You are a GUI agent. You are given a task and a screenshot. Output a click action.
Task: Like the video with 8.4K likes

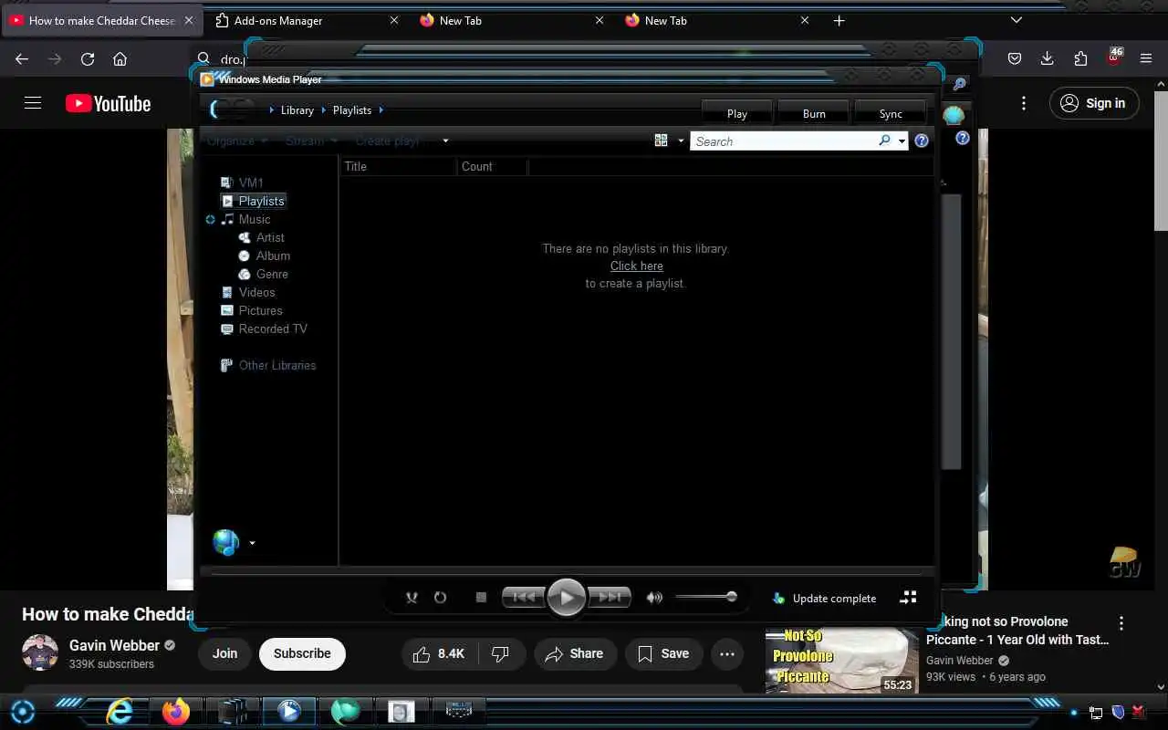coord(439,653)
